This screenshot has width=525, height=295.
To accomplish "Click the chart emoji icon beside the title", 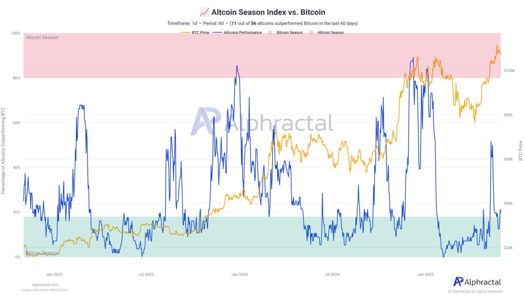I will point(204,12).
